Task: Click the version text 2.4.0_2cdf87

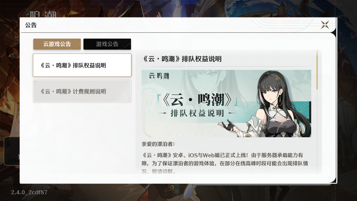Action: 29,192
